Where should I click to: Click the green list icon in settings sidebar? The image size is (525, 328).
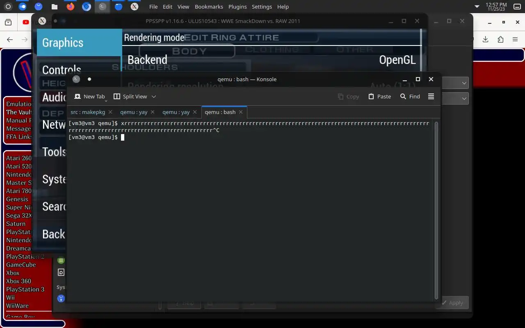coord(61,260)
